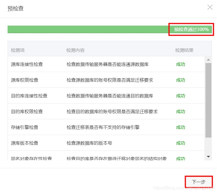217x193 pixels.
Task: Click the 下一步 button
Action: tap(199, 182)
